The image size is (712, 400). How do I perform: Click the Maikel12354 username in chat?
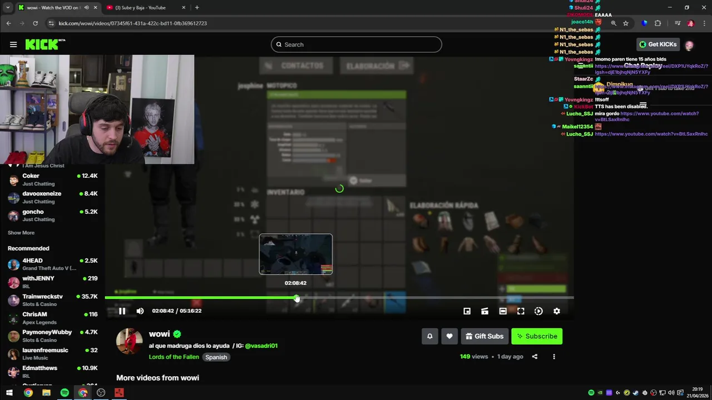(577, 127)
